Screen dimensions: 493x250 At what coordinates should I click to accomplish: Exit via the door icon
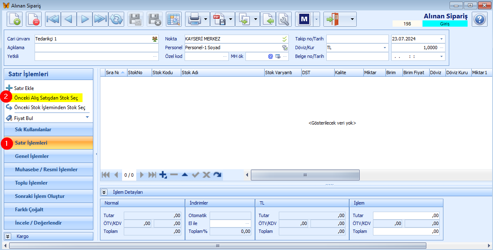(333, 19)
